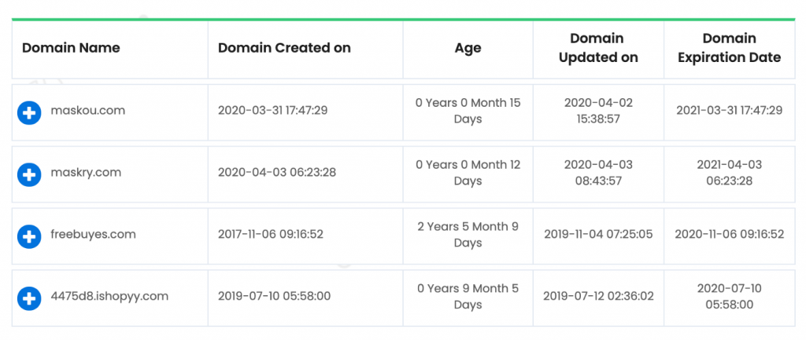This screenshot has width=806, height=340.
Task: Sort by Age column header
Action: click(x=468, y=48)
